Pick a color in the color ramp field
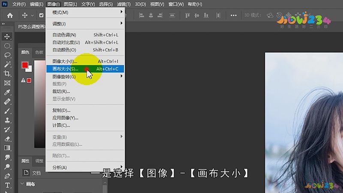Image resolution: width=343 pixels, height=193 pixels. click(40, 104)
